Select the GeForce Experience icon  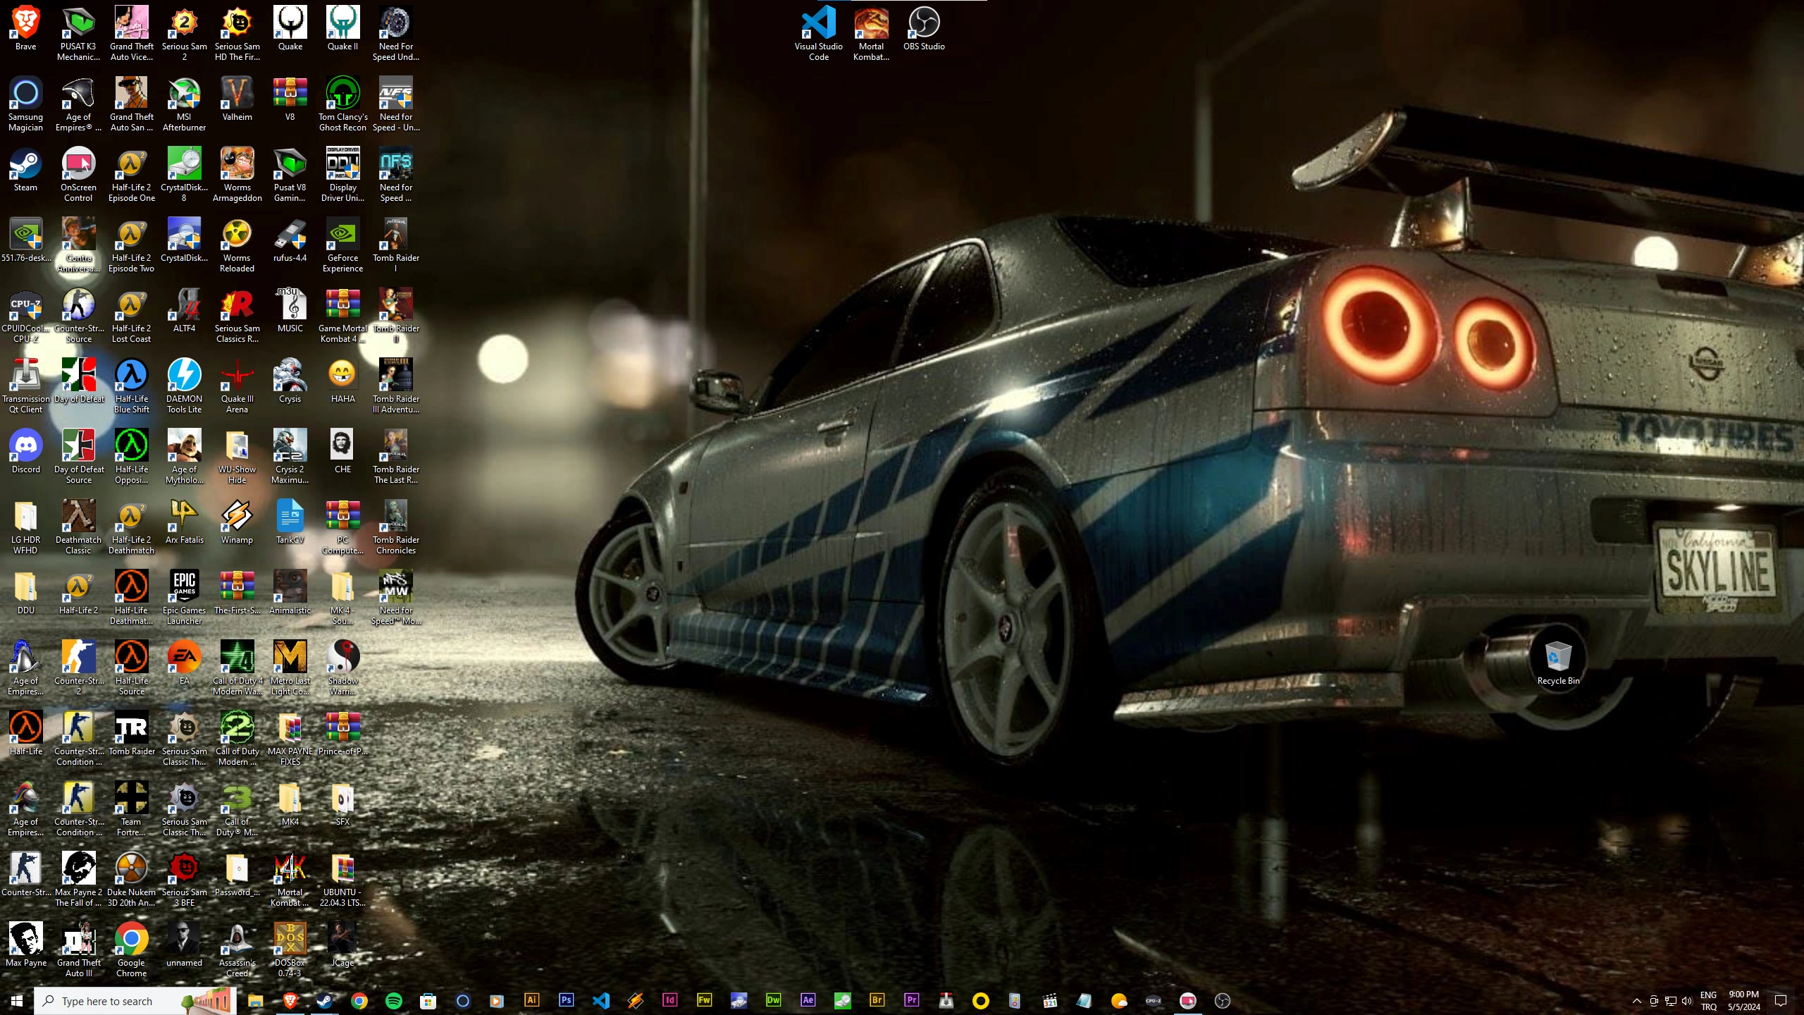[342, 245]
